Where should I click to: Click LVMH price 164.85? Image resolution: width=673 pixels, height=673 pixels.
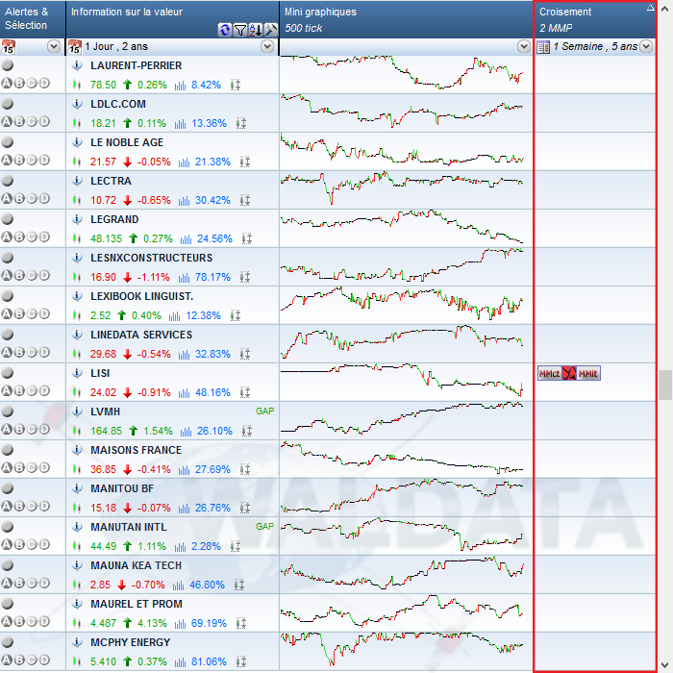point(107,431)
